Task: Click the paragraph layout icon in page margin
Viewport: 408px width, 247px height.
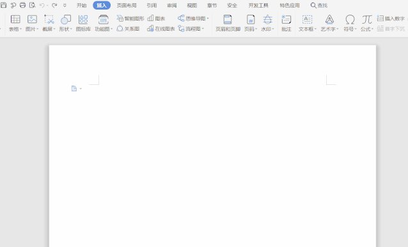Action: [x=74, y=89]
